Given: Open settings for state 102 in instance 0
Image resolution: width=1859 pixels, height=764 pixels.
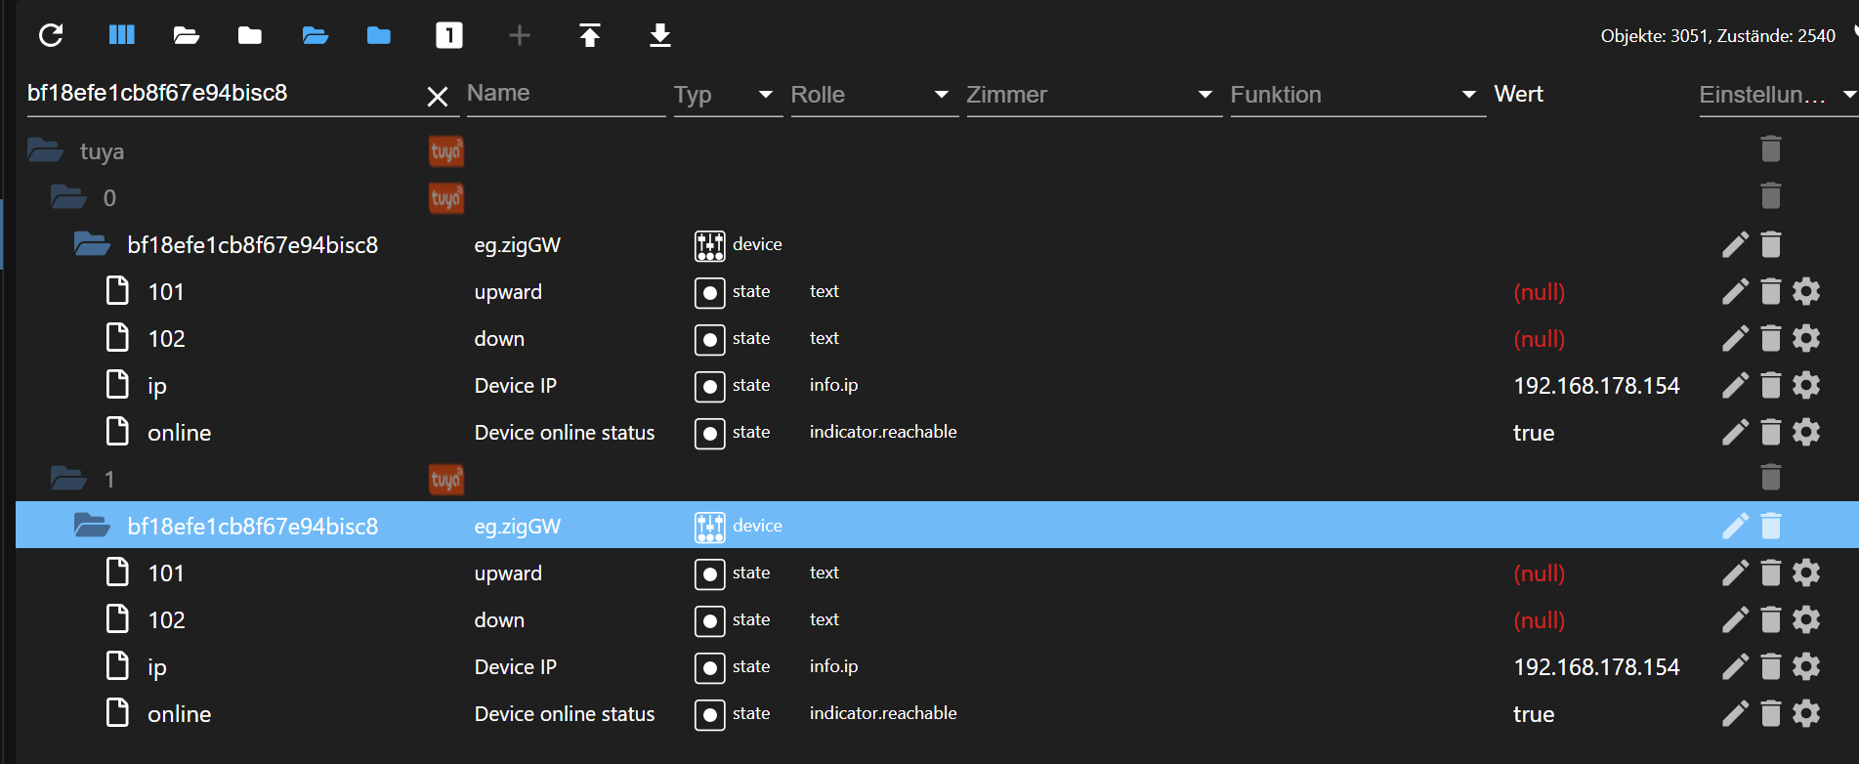Looking at the screenshot, I should click(x=1806, y=338).
